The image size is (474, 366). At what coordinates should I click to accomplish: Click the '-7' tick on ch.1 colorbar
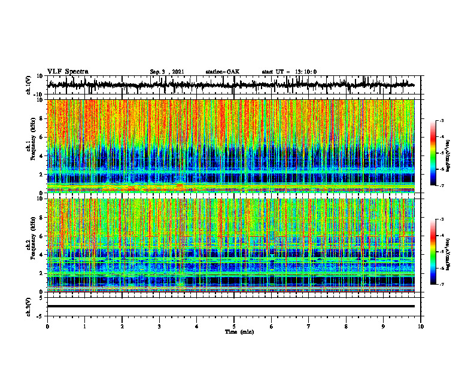coord(442,185)
